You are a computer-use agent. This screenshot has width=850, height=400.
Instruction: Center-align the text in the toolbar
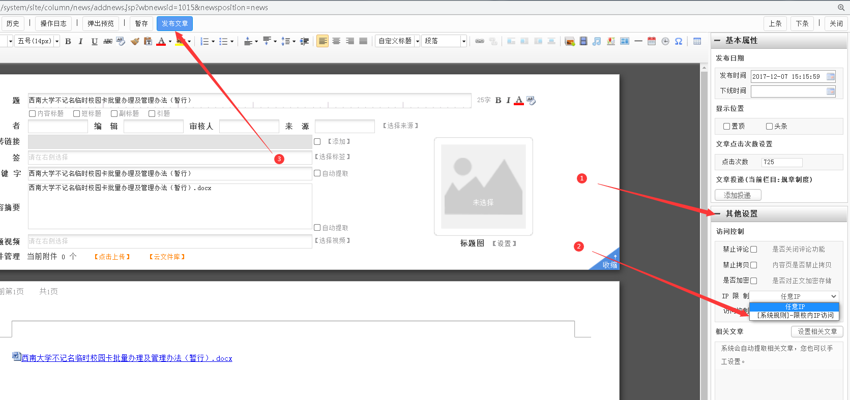click(x=336, y=41)
